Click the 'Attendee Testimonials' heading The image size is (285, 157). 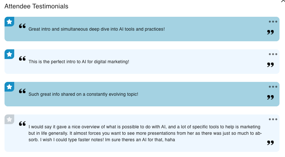(x=36, y=6)
